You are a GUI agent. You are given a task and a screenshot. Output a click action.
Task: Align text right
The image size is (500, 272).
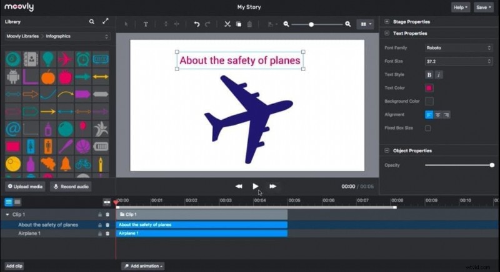(446, 115)
